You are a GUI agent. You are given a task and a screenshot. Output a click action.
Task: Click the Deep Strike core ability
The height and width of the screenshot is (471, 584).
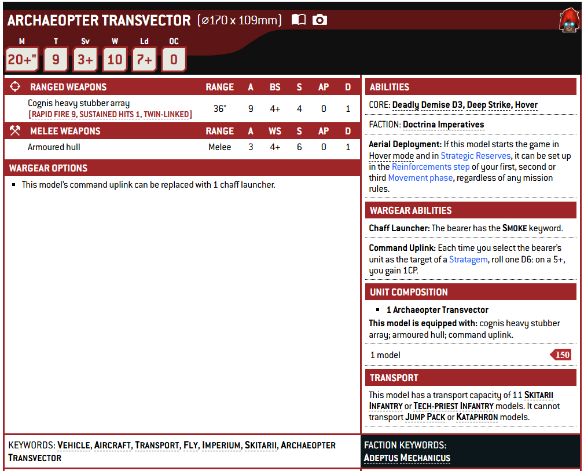488,105
